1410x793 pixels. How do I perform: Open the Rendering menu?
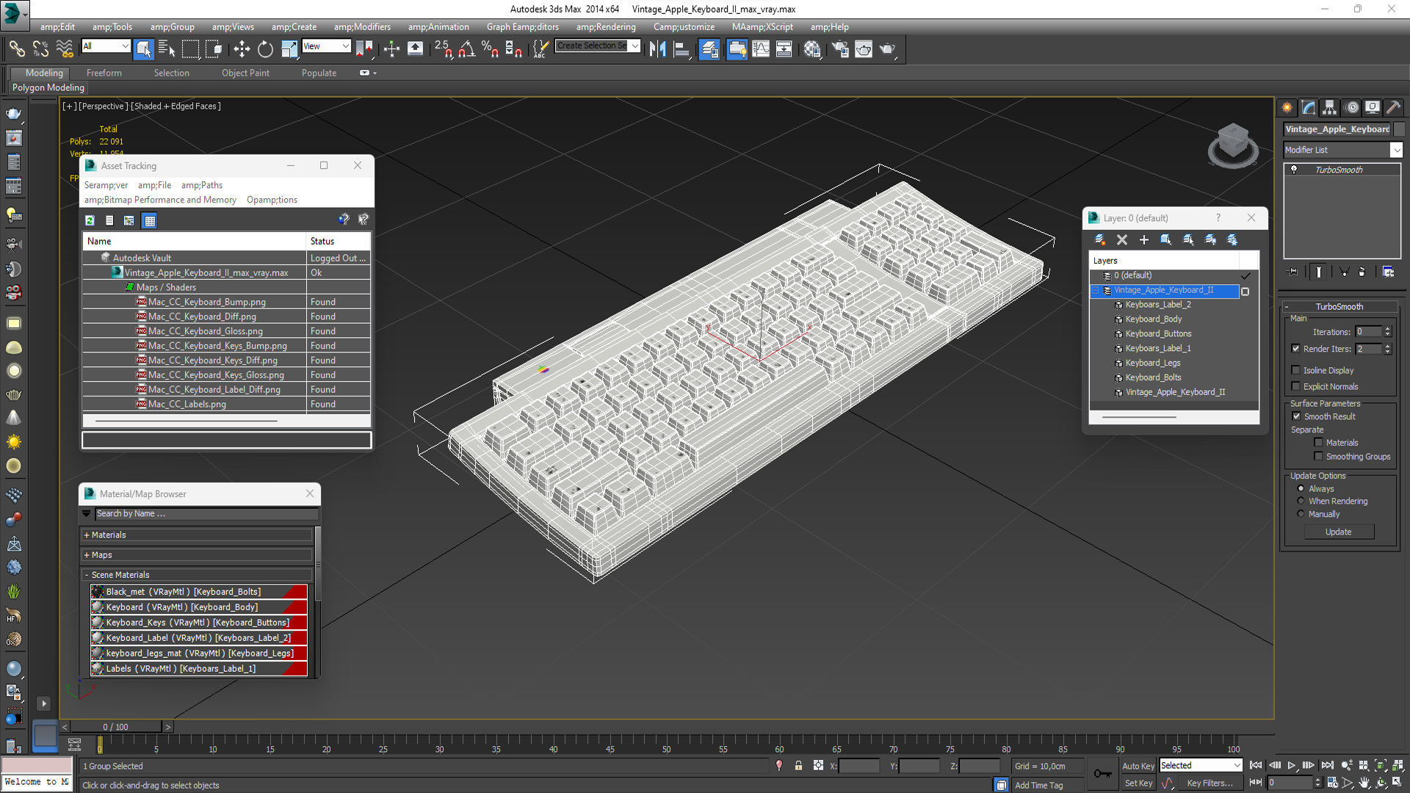pyautogui.click(x=606, y=27)
